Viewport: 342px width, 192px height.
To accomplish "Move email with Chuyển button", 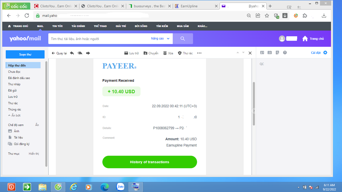I will 151,53.
